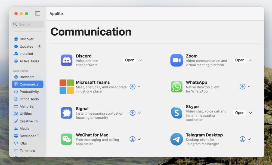Click the WhatsApp title text
The width and height of the screenshot is (272, 165).
pyautogui.click(x=197, y=82)
